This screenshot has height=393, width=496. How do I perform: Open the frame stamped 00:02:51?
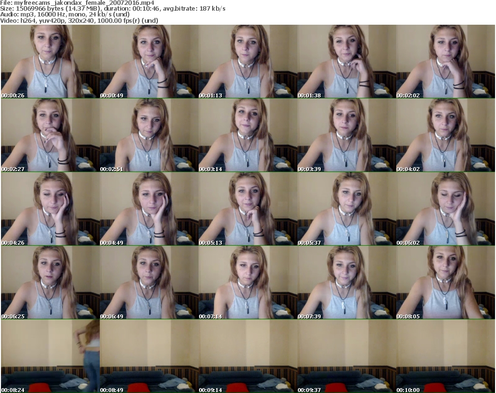[x=149, y=135]
